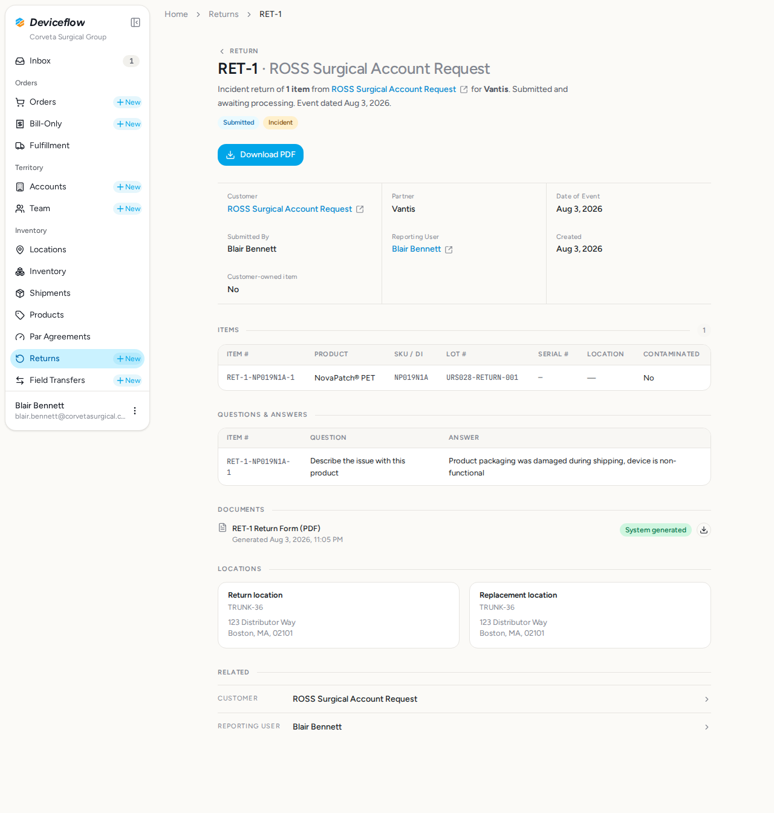Download the RET-1 Return Form document icon
This screenshot has width=774, height=813.
pos(704,530)
